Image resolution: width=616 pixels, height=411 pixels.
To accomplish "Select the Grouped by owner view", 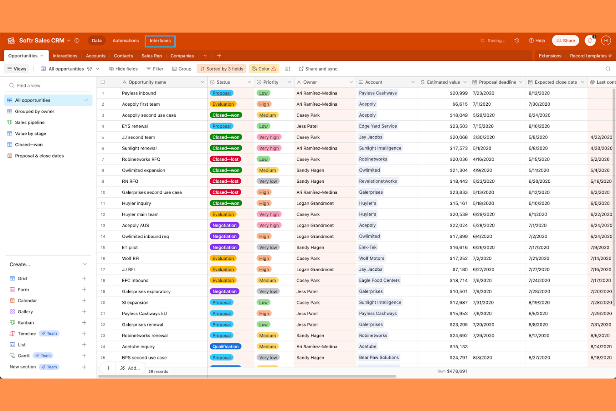I will point(48,111).
